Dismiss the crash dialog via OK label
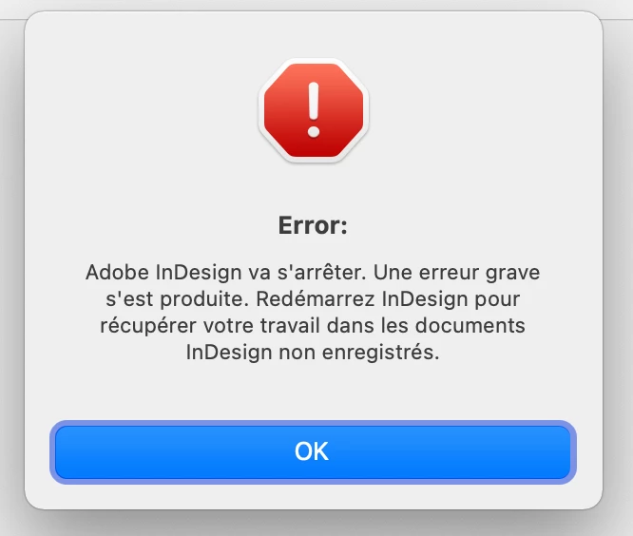This screenshot has width=633, height=536. pyautogui.click(x=312, y=451)
